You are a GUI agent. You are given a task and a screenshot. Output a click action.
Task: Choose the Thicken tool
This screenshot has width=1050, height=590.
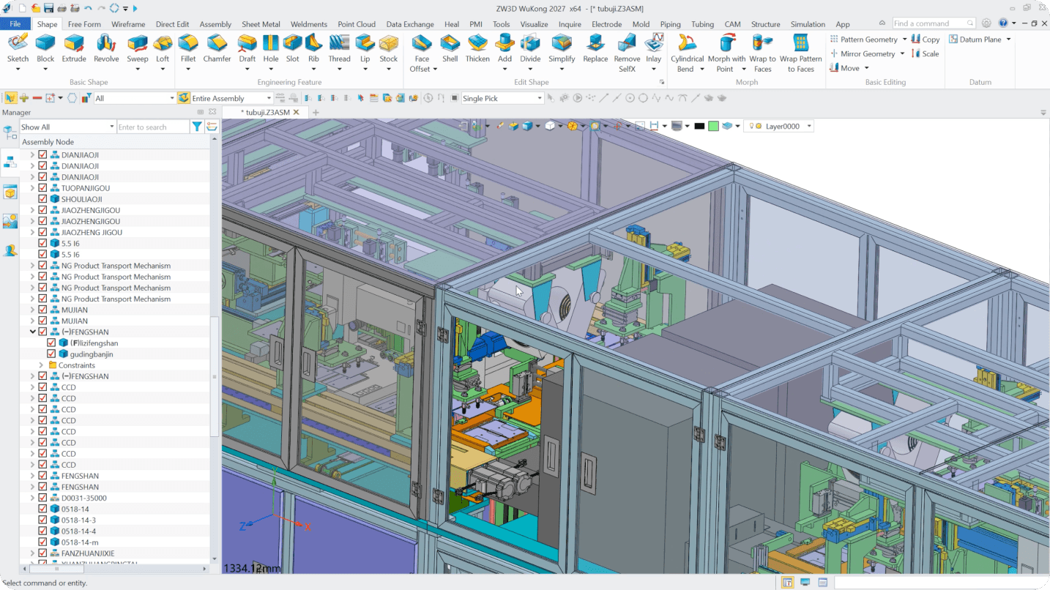[x=477, y=48]
